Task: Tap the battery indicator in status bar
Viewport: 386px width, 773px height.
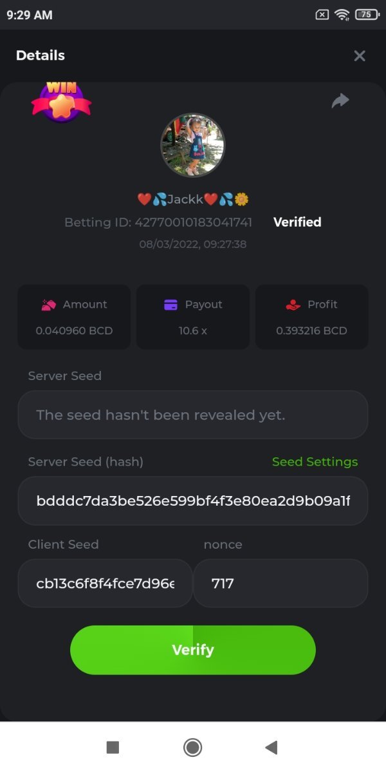Action: pos(366,14)
